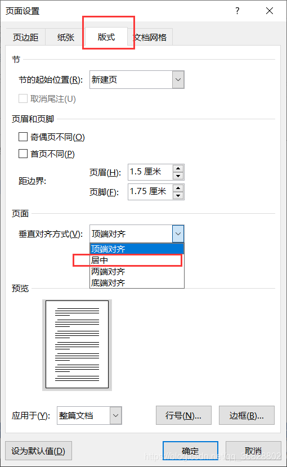
Task: Enable the 首页不同 checkbox
Action: (23, 154)
